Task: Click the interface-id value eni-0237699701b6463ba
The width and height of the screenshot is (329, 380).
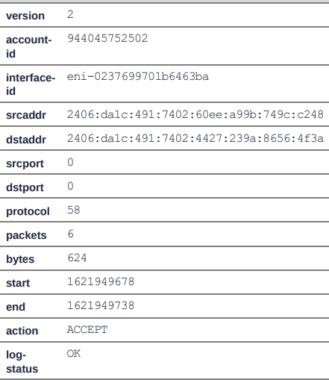Action: (138, 76)
